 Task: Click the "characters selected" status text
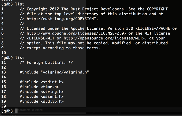coord(30,110)
